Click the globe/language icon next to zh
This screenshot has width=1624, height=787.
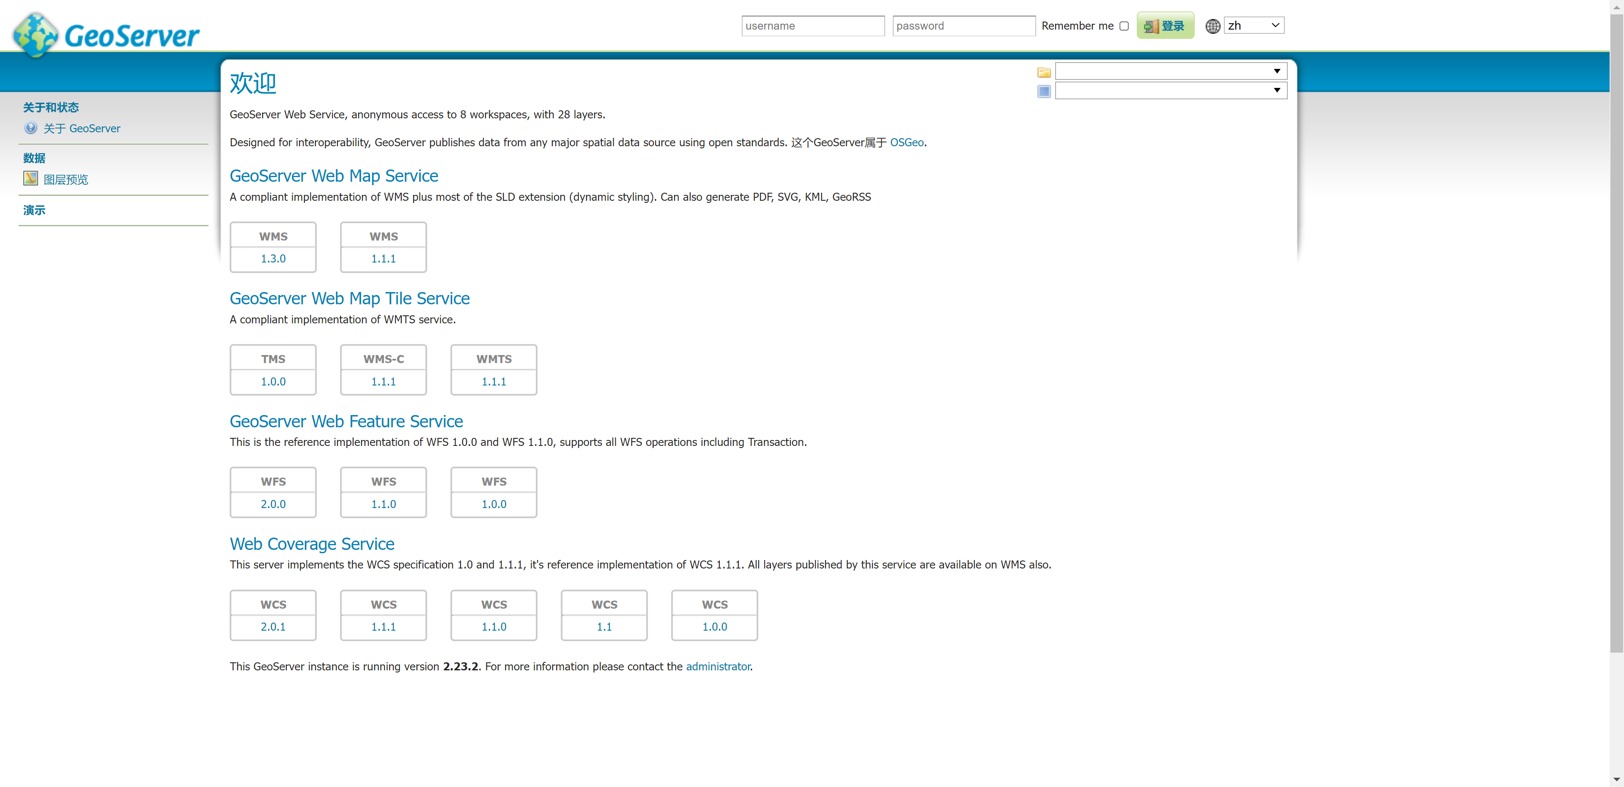click(x=1214, y=26)
